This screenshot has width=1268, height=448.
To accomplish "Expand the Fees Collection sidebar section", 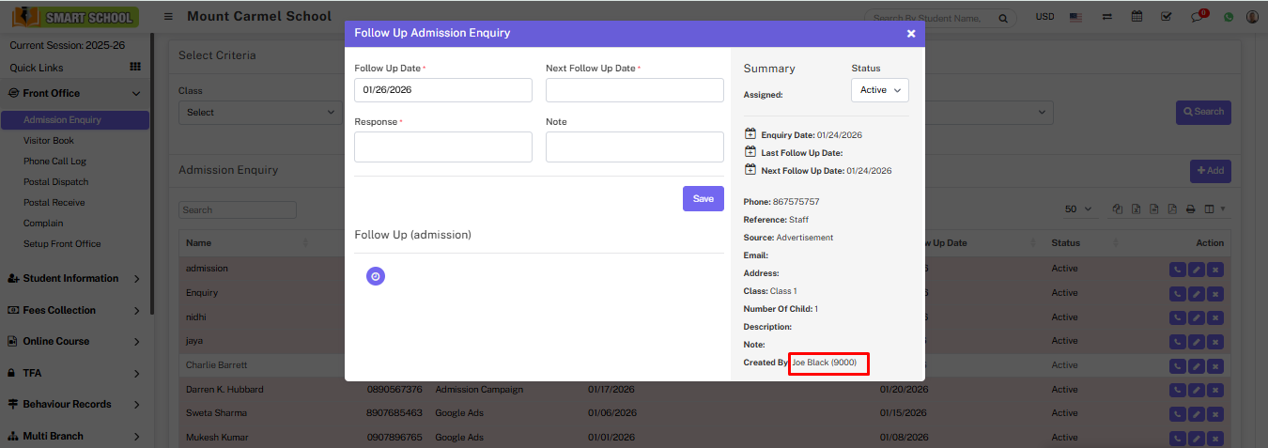I will 73,310.
